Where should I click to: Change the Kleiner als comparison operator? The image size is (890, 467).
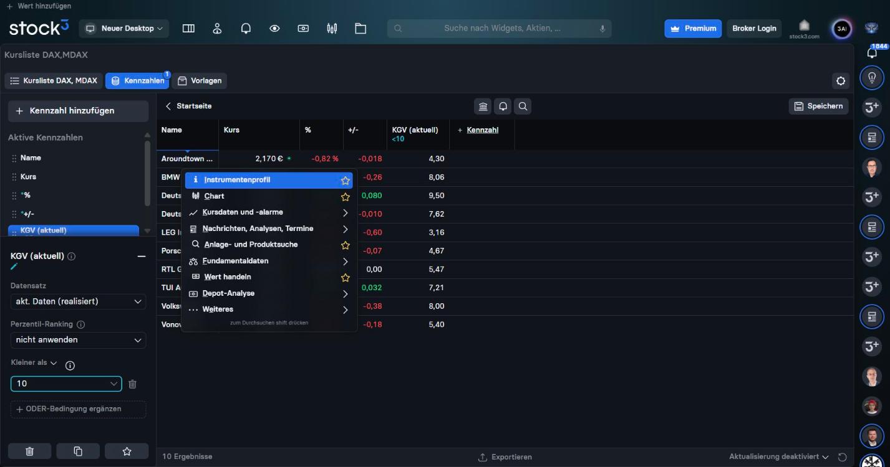click(34, 362)
